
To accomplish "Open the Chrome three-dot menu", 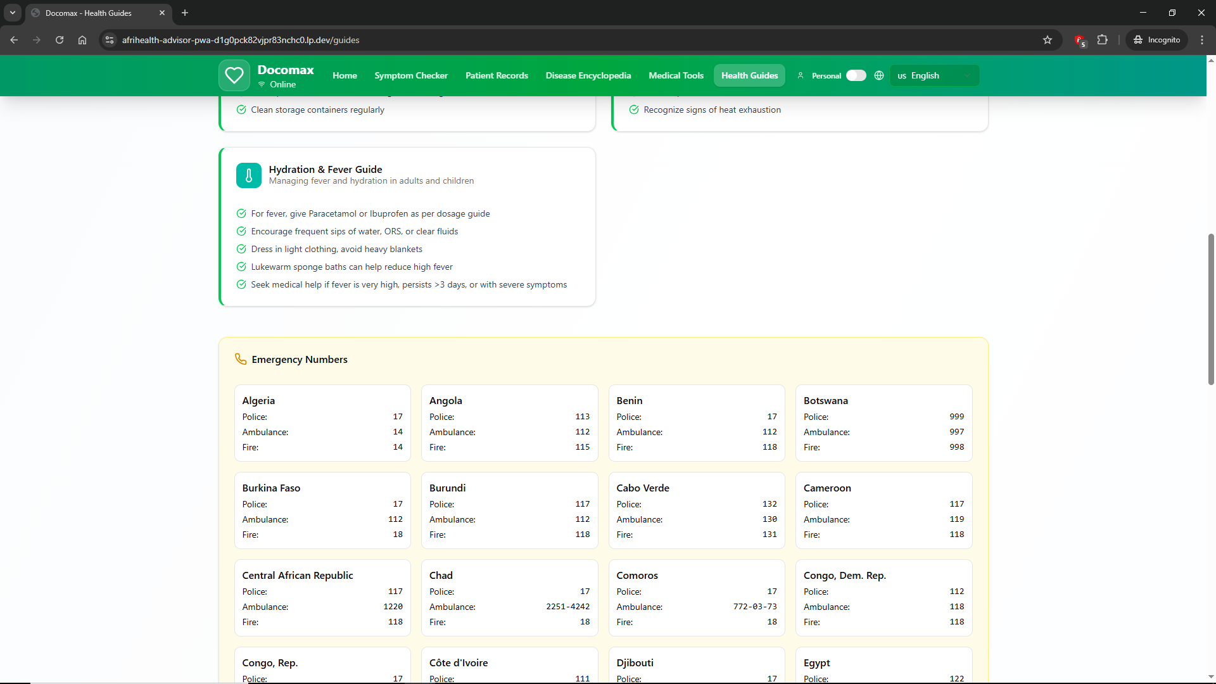I will point(1202,40).
